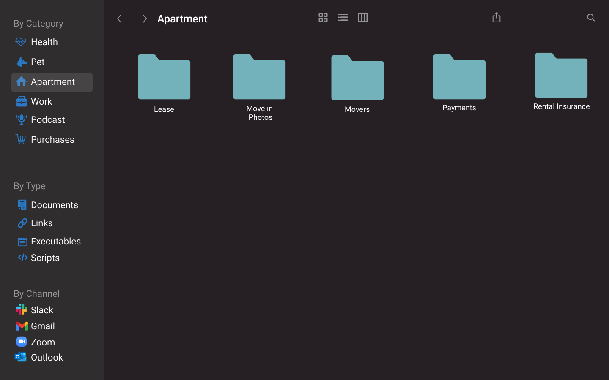
Task: Collapse the By Type section header
Action: coord(30,186)
